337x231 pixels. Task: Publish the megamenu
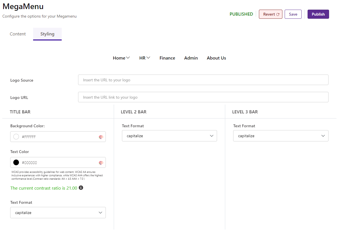point(318,14)
